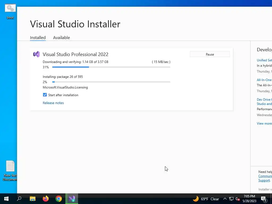
Task: Open the Release notes link
Action: click(x=53, y=103)
